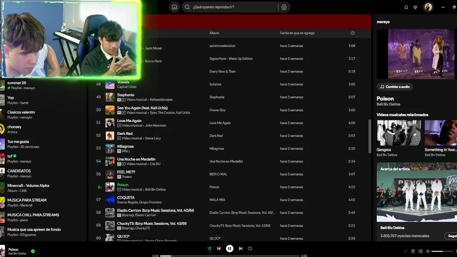Click the duration clock column icon

[352, 33]
